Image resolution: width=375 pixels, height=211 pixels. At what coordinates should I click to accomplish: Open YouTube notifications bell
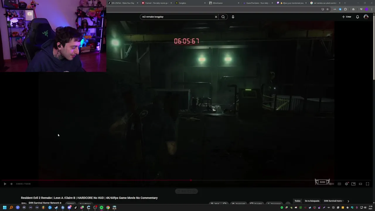pyautogui.click(x=357, y=17)
